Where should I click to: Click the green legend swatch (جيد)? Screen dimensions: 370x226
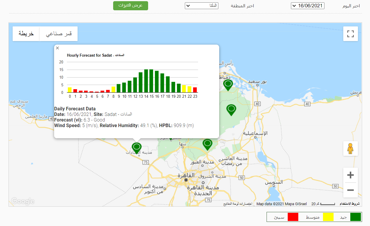(355, 217)
